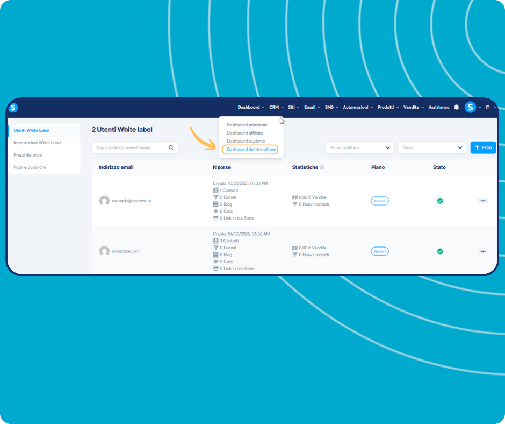Click the Risorse column header
The image size is (505, 424).
(x=221, y=167)
